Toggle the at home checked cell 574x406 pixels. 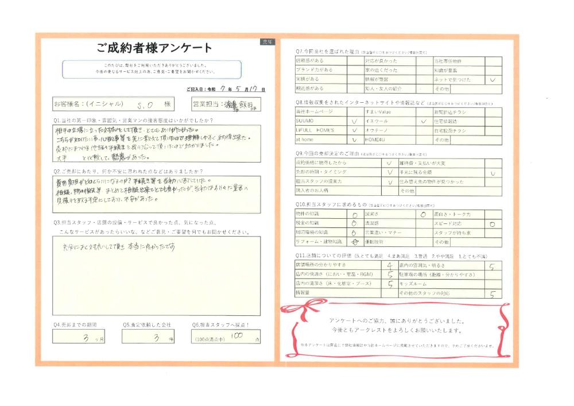pyautogui.click(x=355, y=140)
